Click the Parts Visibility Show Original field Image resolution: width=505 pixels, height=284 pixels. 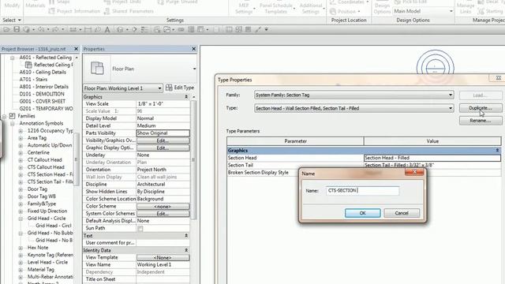[x=163, y=133]
